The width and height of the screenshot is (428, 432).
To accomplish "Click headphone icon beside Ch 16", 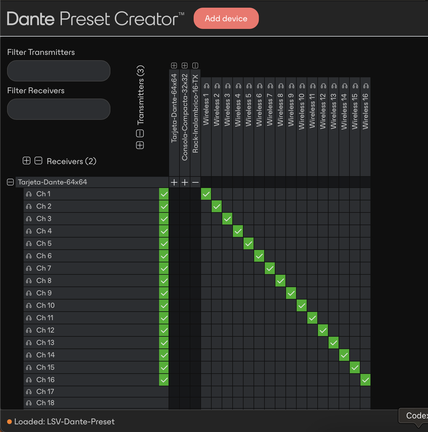I will click(x=29, y=380).
